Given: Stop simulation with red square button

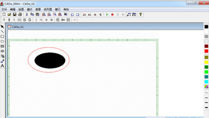Looking at the screenshot, I should pyautogui.click(x=112, y=14).
